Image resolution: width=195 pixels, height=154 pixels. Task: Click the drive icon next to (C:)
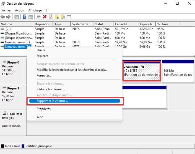coord(2,29)
